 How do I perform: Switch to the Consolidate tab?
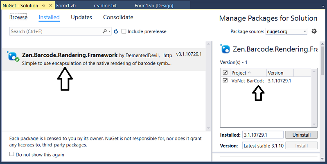[x=118, y=17]
